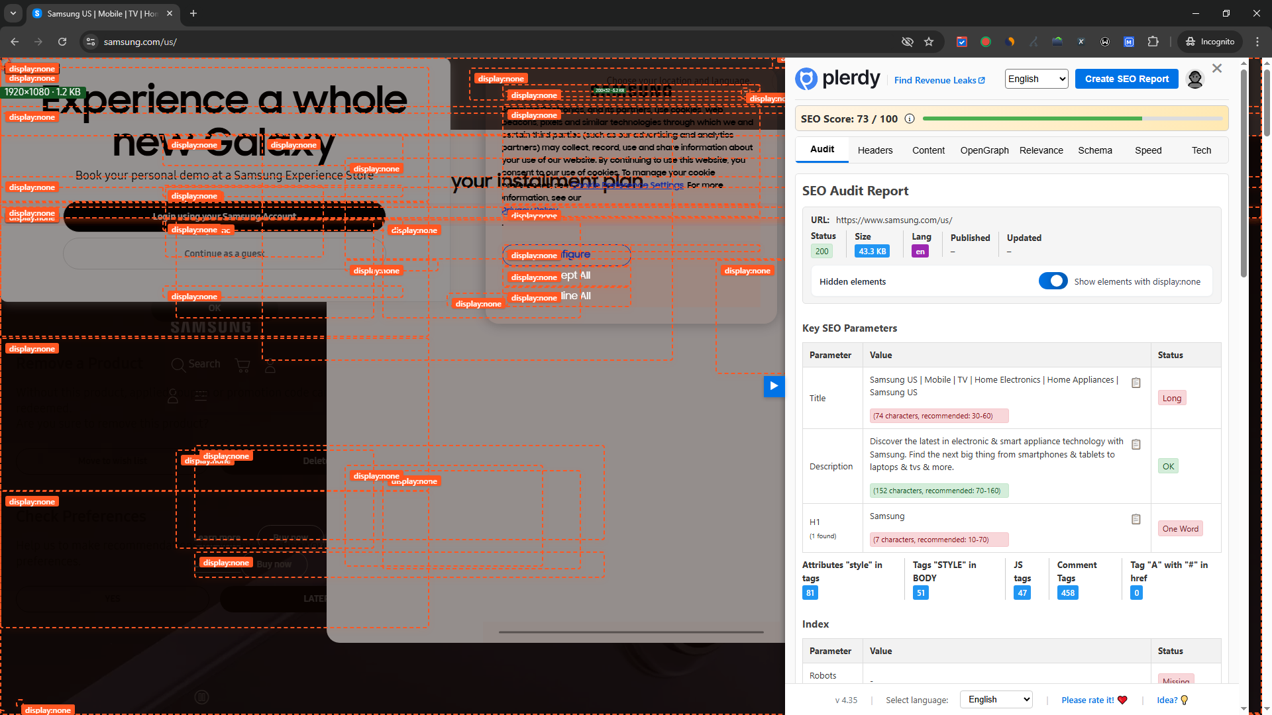The width and height of the screenshot is (1272, 715).
Task: Click the blue panel collapse arrow
Action: (773, 386)
